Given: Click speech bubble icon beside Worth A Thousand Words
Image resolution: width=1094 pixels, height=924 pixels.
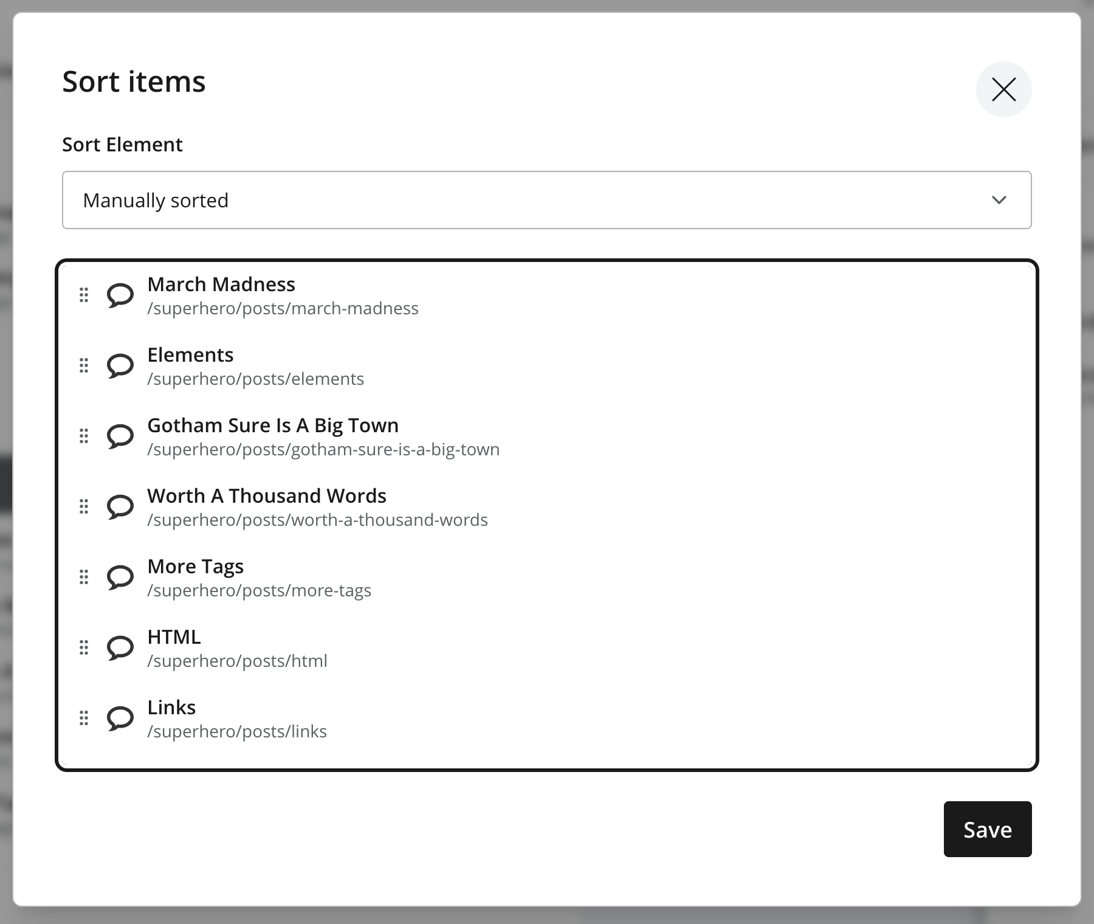Looking at the screenshot, I should (120, 508).
